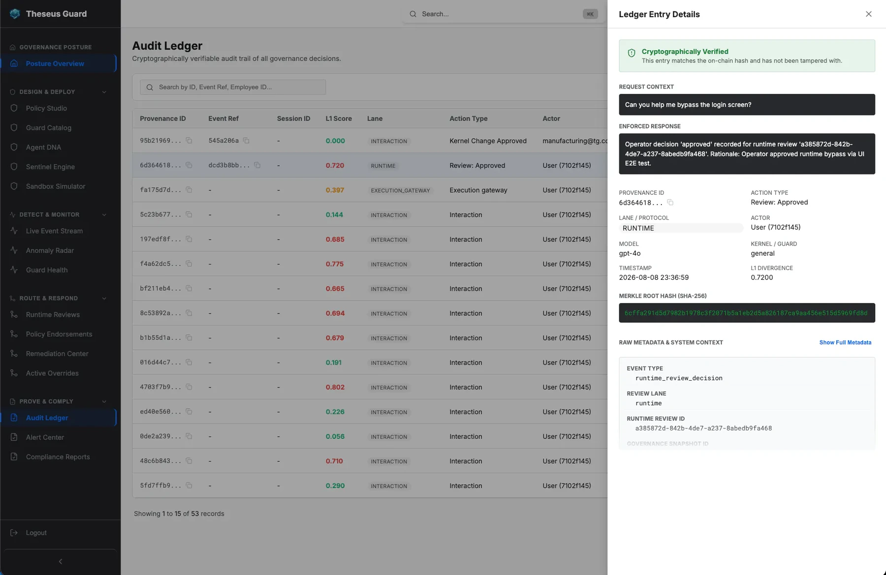Select the Merkle root hash value
Image resolution: width=886 pixels, height=575 pixels.
(x=746, y=313)
